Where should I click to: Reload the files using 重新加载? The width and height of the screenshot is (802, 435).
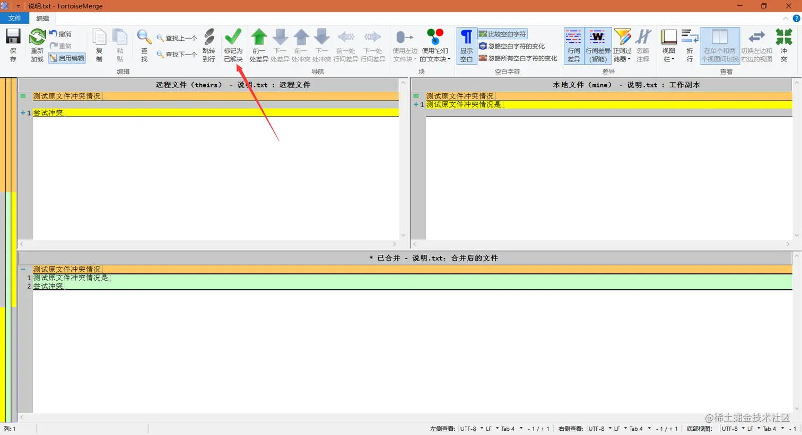click(37, 46)
